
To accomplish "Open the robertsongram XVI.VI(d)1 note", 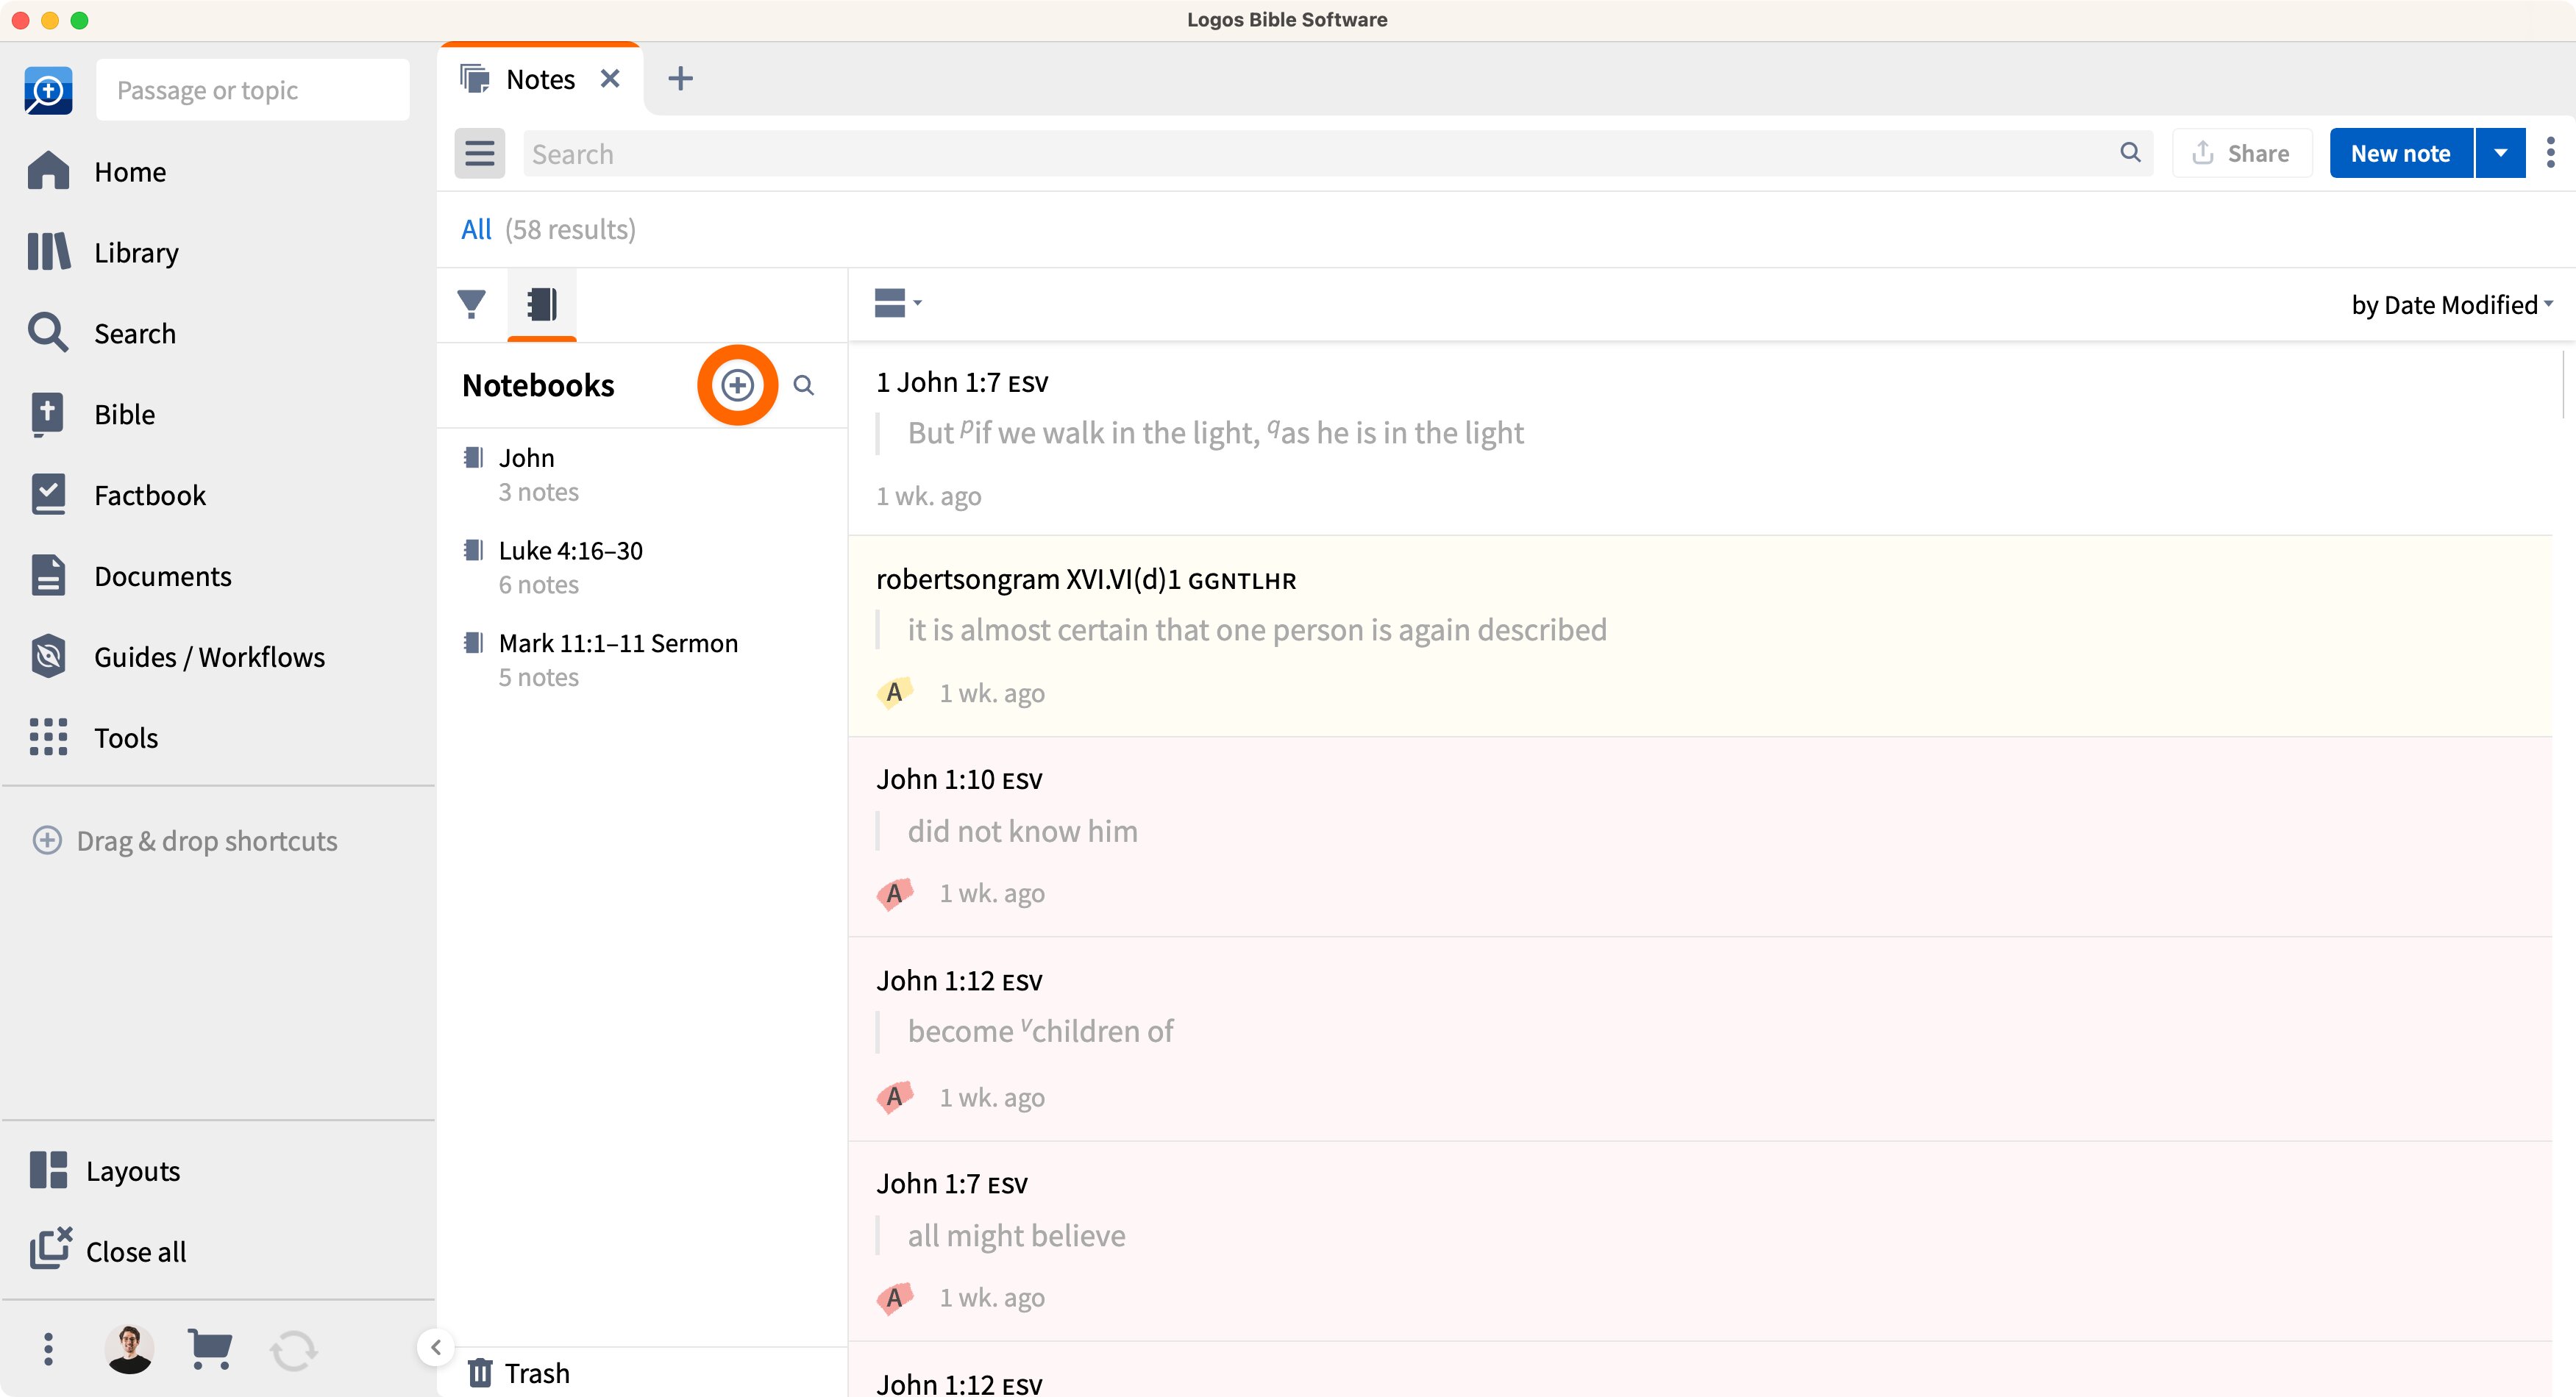I will (1700, 637).
